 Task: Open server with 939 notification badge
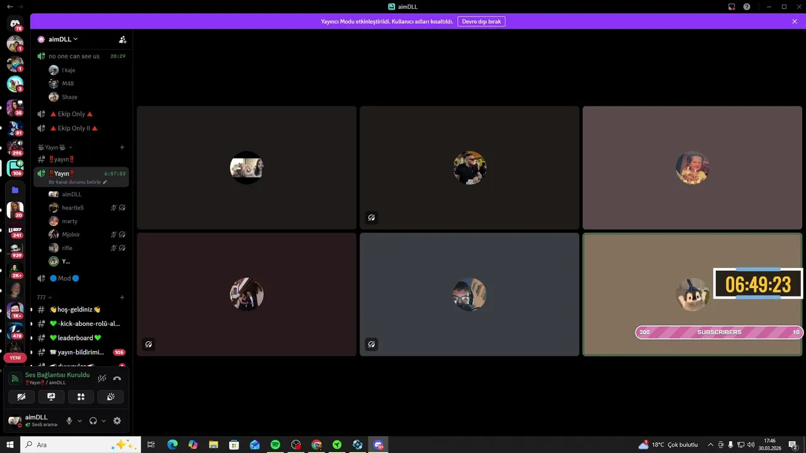pos(15,250)
